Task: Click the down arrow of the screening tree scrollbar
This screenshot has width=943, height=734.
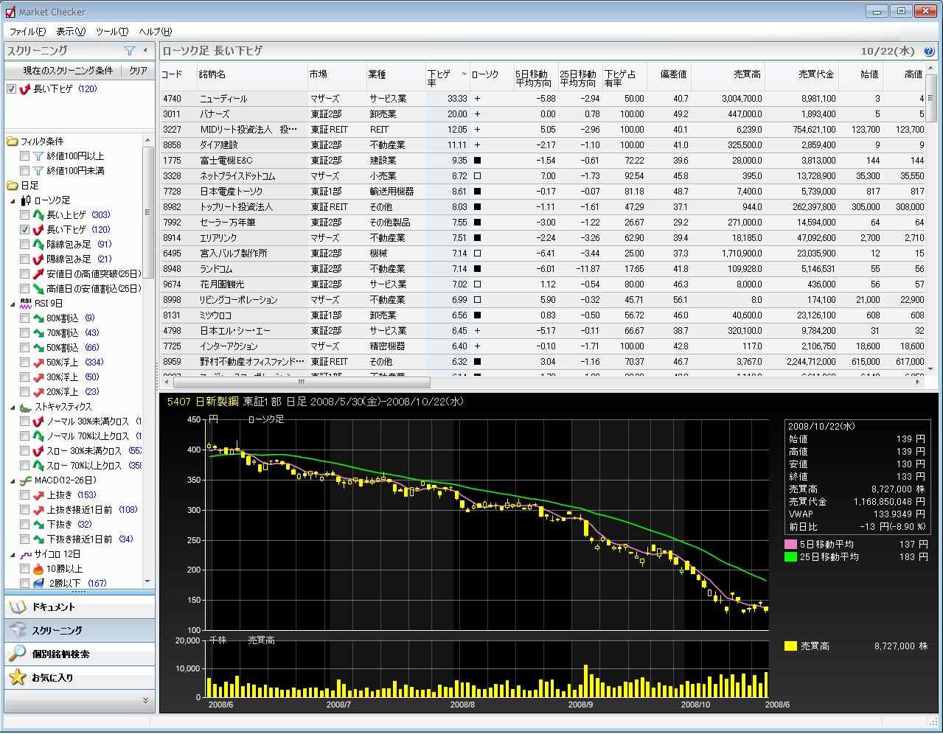Action: [148, 582]
